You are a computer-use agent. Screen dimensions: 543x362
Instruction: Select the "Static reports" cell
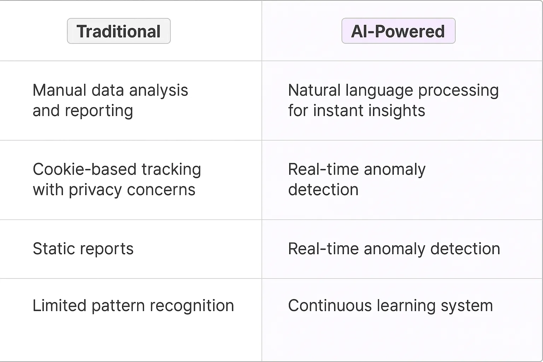point(83,249)
